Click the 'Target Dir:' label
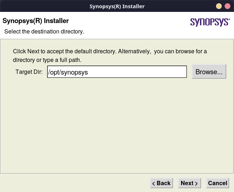Image resolution: width=234 pixels, height=192 pixels. tap(29, 72)
